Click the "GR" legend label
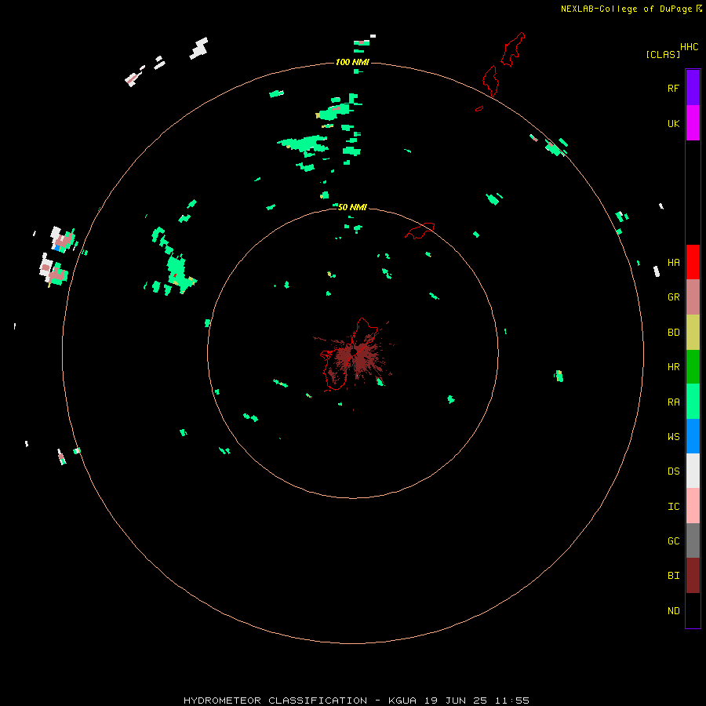The height and width of the screenshot is (706, 706). pyautogui.click(x=673, y=297)
